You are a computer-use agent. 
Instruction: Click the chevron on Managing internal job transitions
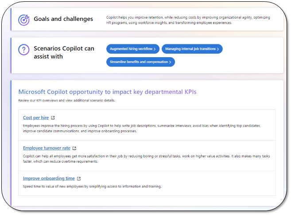(217, 49)
